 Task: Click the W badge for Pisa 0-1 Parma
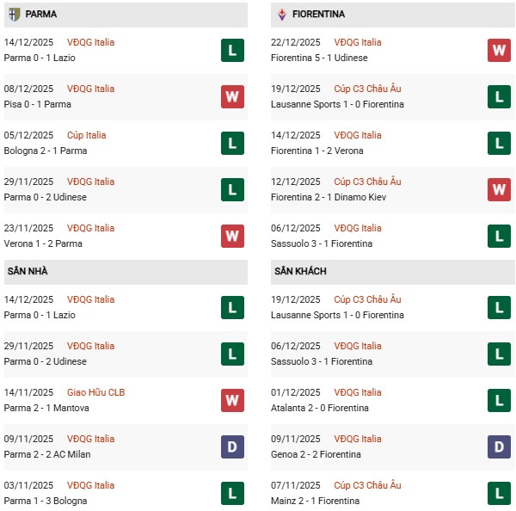pos(231,96)
